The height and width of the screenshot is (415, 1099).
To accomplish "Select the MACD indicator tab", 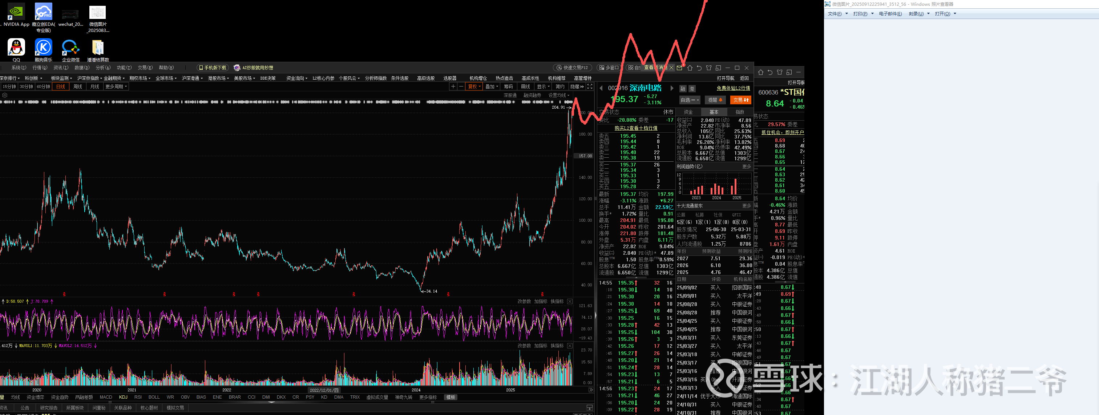I will point(106,397).
